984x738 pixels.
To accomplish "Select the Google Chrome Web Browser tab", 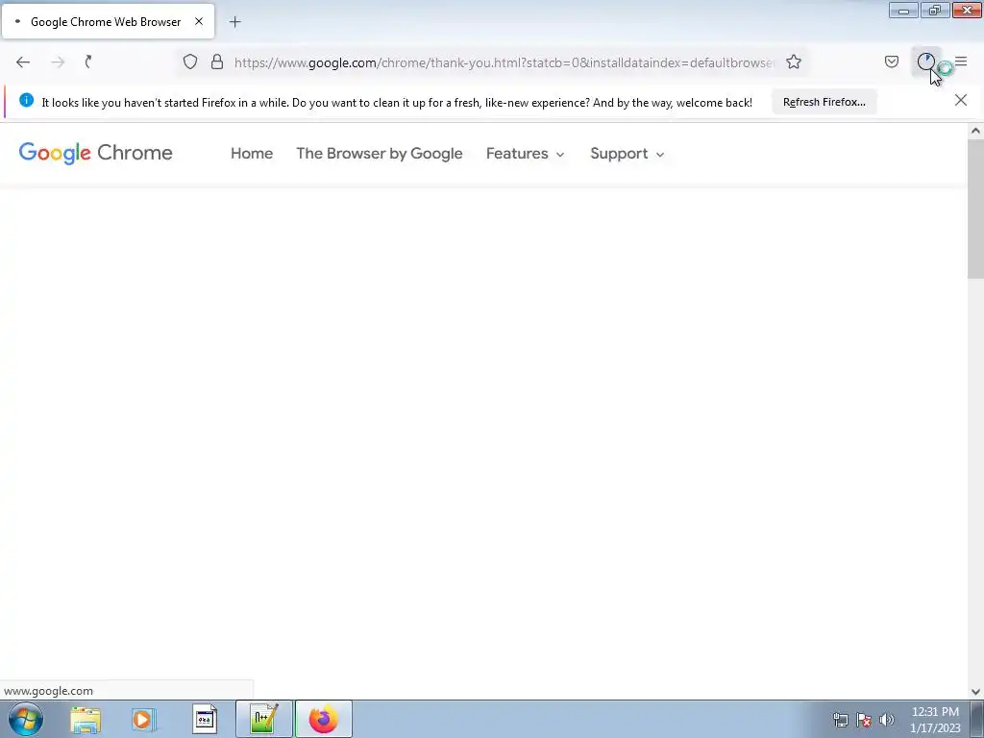I will coord(108,21).
